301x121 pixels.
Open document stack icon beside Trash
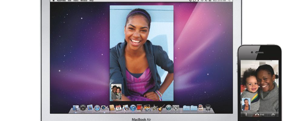(201, 108)
